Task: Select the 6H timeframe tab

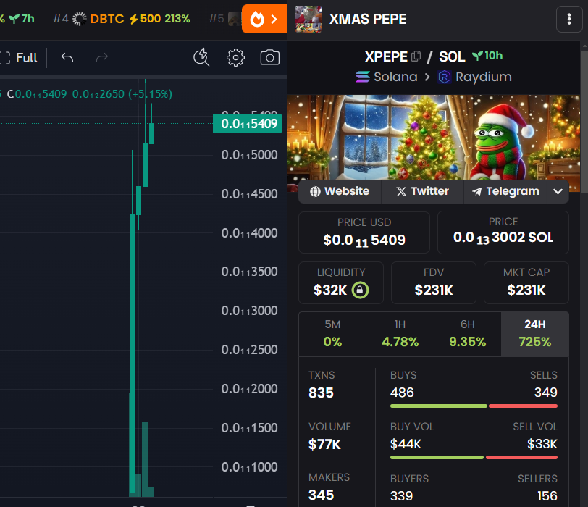Action: tap(468, 334)
